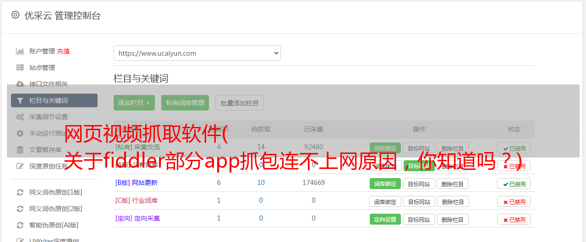Click the 操作 column header
The width and height of the screenshot is (586, 242).
click(419, 129)
